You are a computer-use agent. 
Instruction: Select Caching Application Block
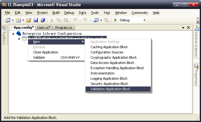click(118, 47)
